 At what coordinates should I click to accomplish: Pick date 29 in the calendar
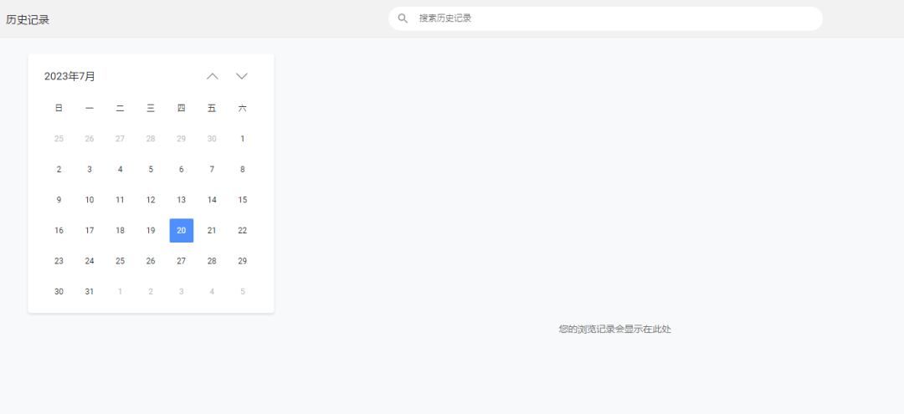[x=243, y=261]
